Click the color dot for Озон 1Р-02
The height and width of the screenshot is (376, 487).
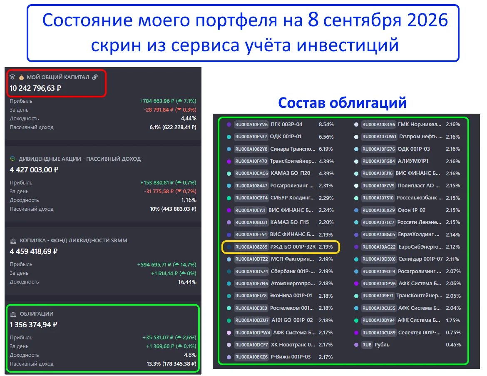(x=356, y=210)
